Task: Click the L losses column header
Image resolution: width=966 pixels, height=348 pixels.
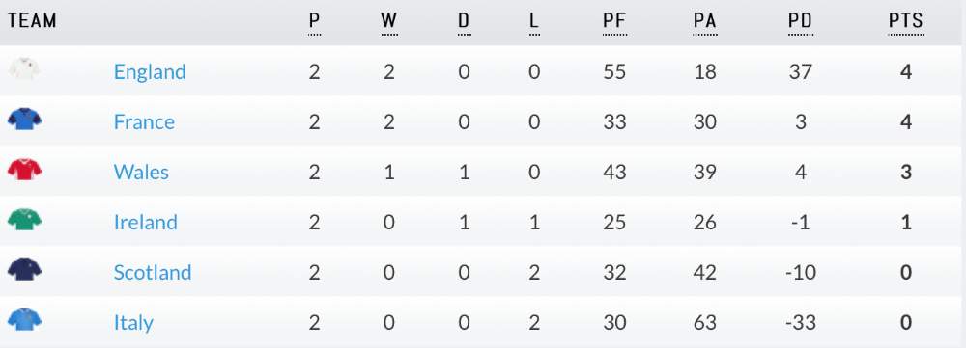Action: 534,21
